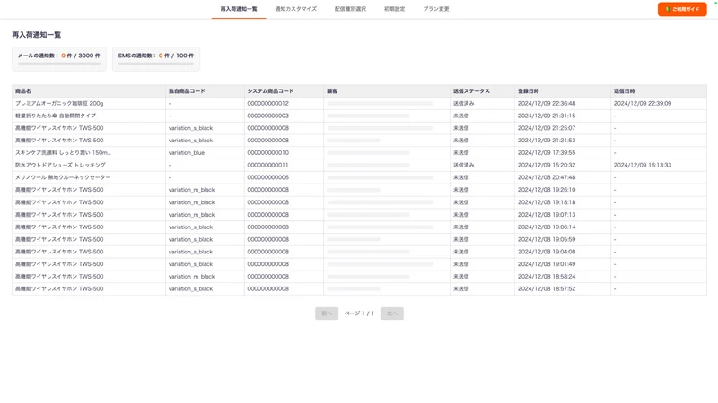This screenshot has width=718, height=403.
Task: Click registration date 2024/12/08 19:18:18
Action: pyautogui.click(x=547, y=202)
